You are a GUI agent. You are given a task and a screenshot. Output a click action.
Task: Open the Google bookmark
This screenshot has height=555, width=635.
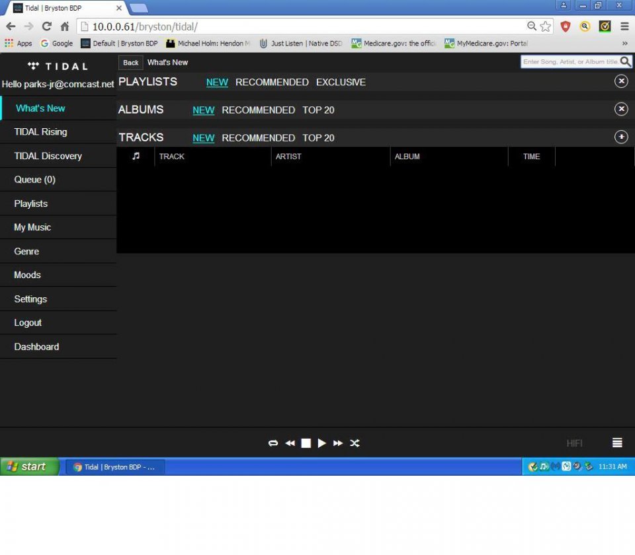(57, 44)
